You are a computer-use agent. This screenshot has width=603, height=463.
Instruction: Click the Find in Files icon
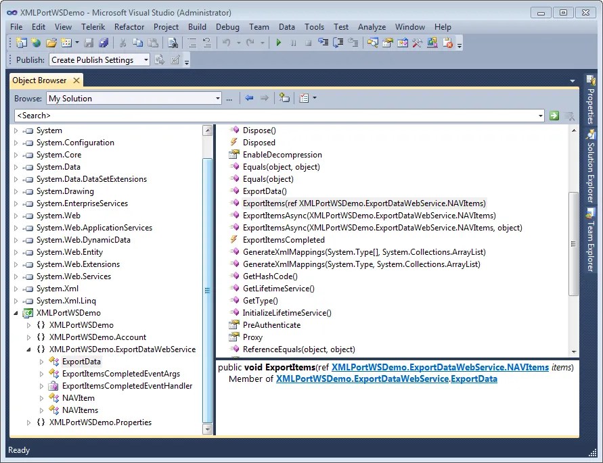(173, 43)
